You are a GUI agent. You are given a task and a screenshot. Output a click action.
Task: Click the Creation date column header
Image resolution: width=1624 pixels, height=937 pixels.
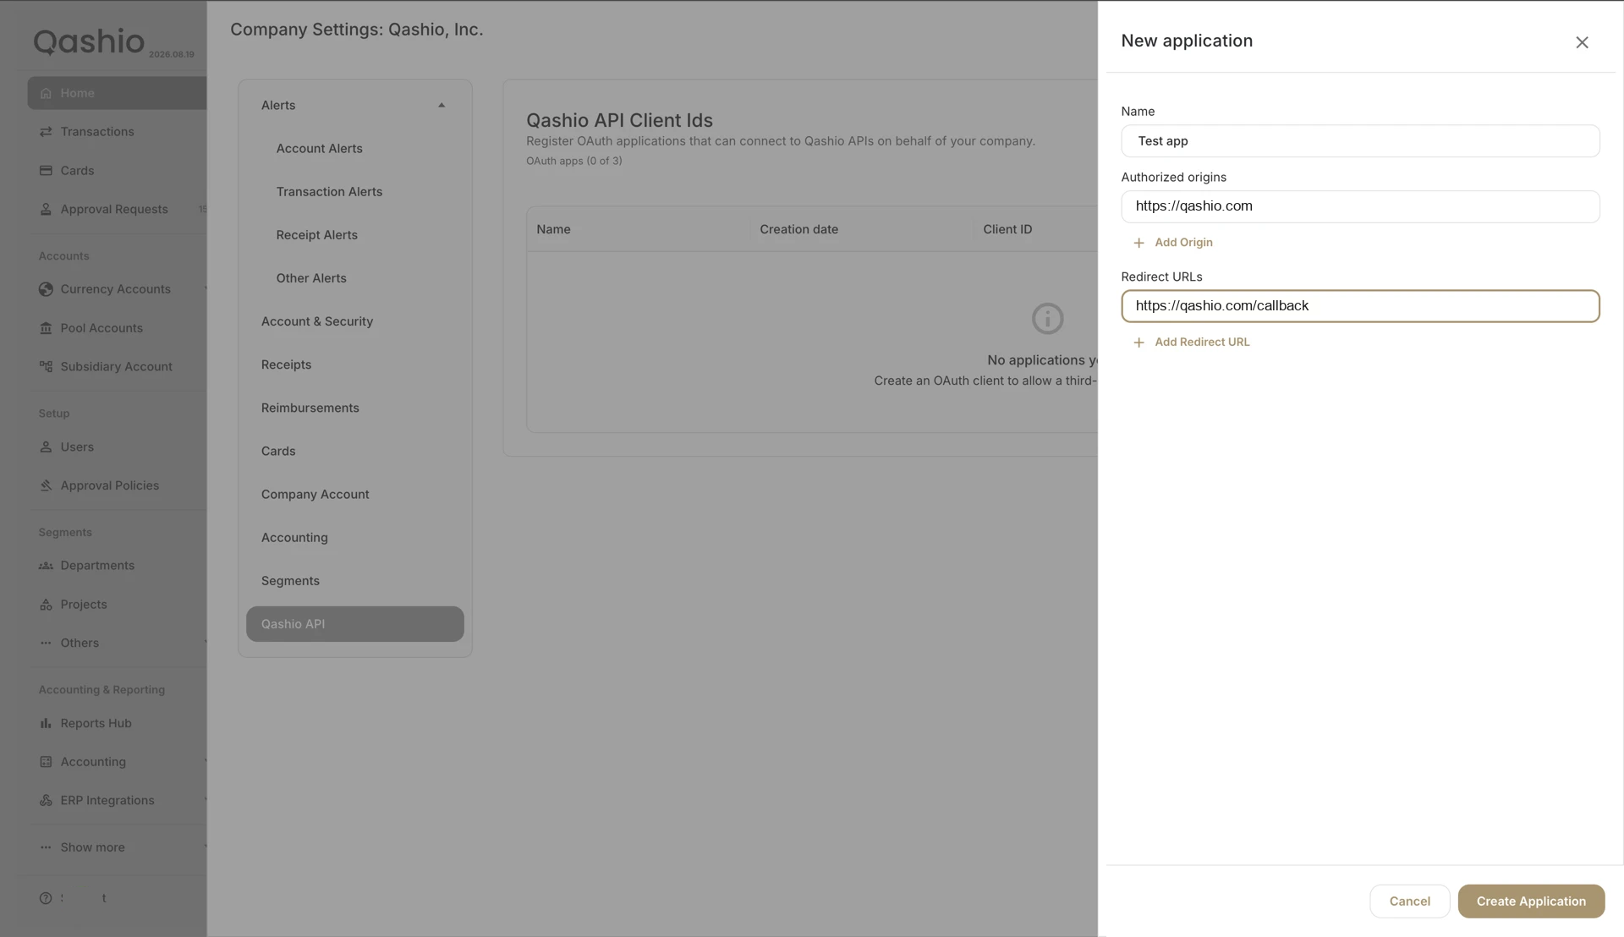[x=798, y=229]
